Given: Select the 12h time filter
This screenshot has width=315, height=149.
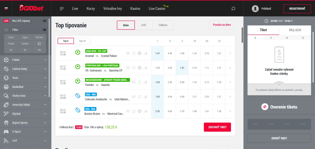Looking at the screenshot, I should pyautogui.click(x=39, y=50).
